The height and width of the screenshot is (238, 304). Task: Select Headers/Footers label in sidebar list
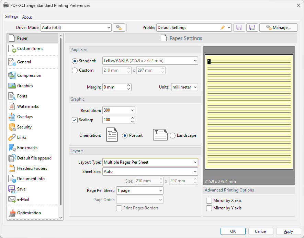[32, 168]
